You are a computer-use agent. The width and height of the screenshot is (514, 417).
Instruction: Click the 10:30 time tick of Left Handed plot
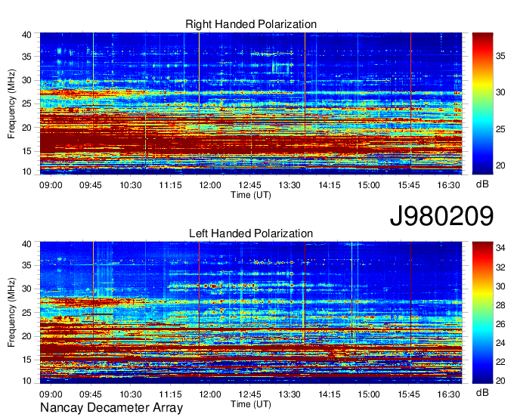(x=131, y=394)
